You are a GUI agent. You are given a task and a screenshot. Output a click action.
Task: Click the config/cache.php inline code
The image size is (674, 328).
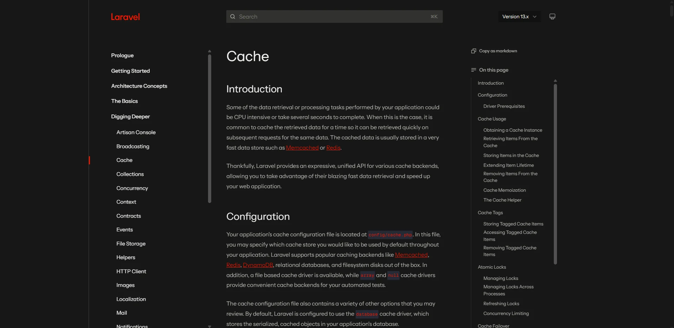coord(390,235)
